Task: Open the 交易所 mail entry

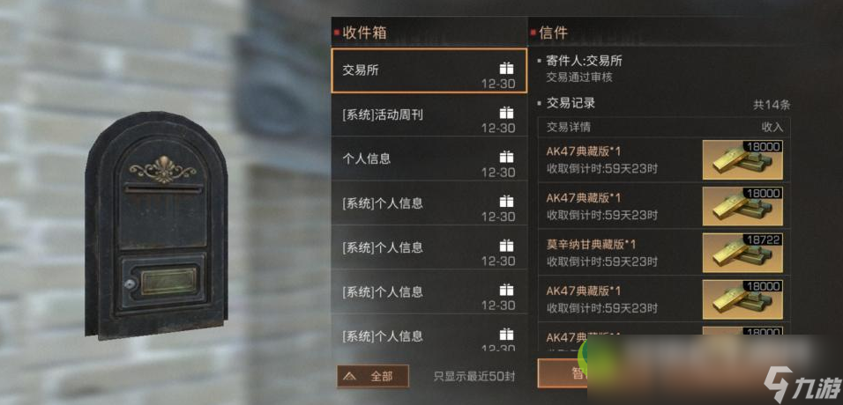Action: coord(429,70)
